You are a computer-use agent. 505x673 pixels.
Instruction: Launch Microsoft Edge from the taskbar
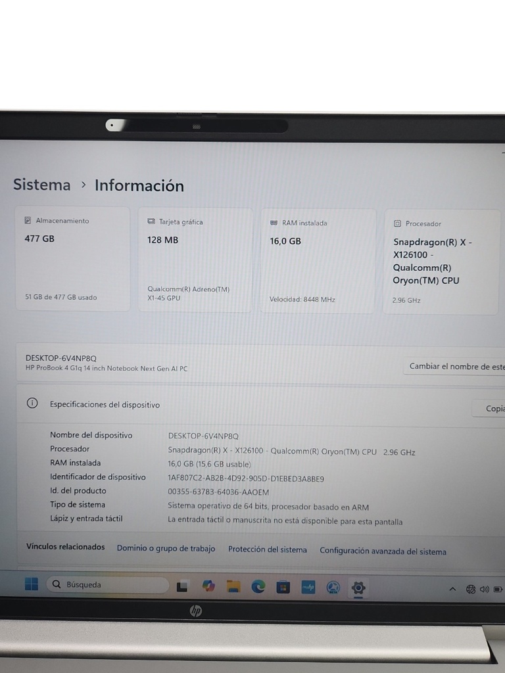(258, 587)
